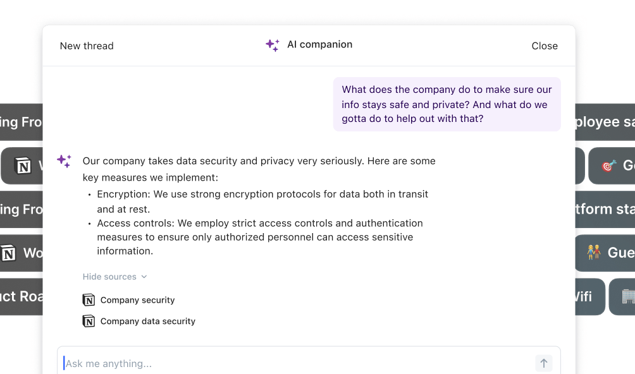
Task: Click the user question message bubble
Action: [x=447, y=104]
